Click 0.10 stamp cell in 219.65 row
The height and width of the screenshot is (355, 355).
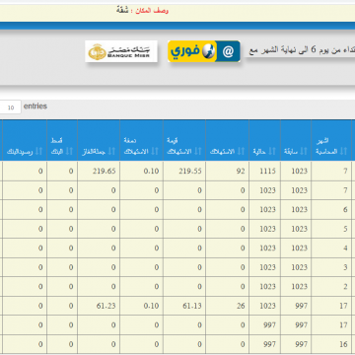pos(142,171)
